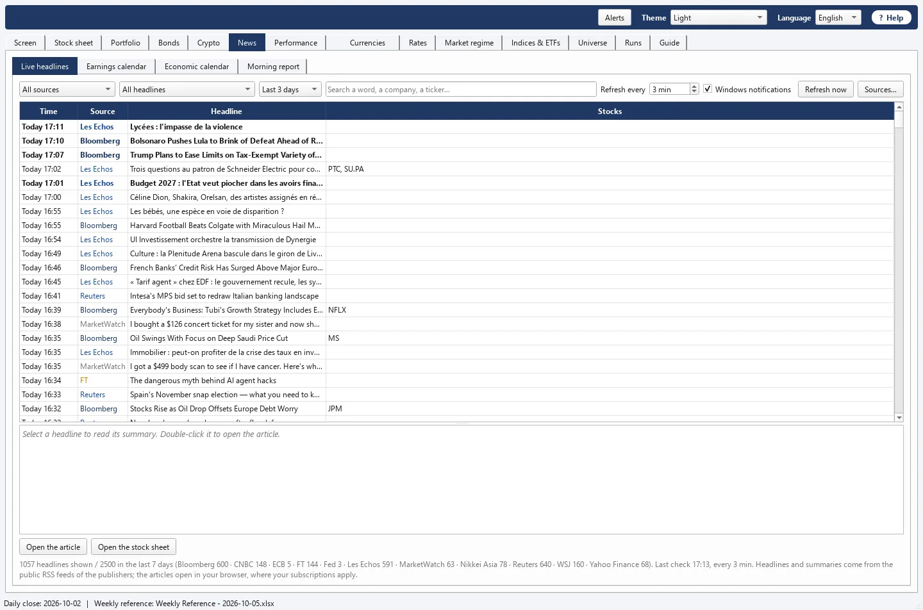Increase refresh interval with up arrow
Viewport: 923px width, 610px height.
click(694, 87)
